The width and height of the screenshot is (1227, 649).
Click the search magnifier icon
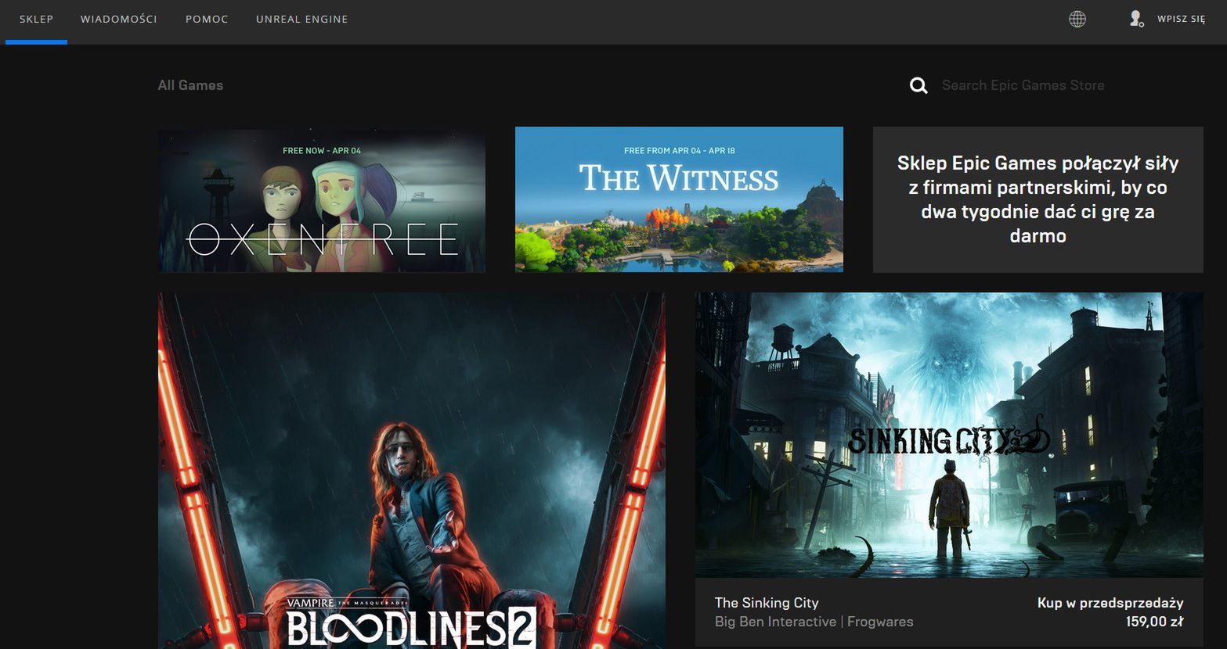pyautogui.click(x=918, y=85)
